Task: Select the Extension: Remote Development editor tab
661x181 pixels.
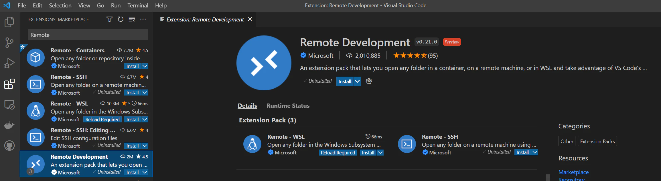Action: click(205, 19)
